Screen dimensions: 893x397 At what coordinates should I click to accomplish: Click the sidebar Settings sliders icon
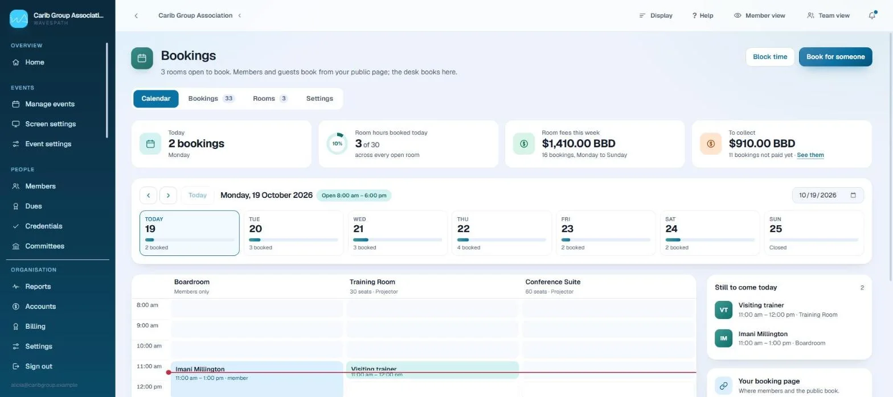(x=16, y=346)
